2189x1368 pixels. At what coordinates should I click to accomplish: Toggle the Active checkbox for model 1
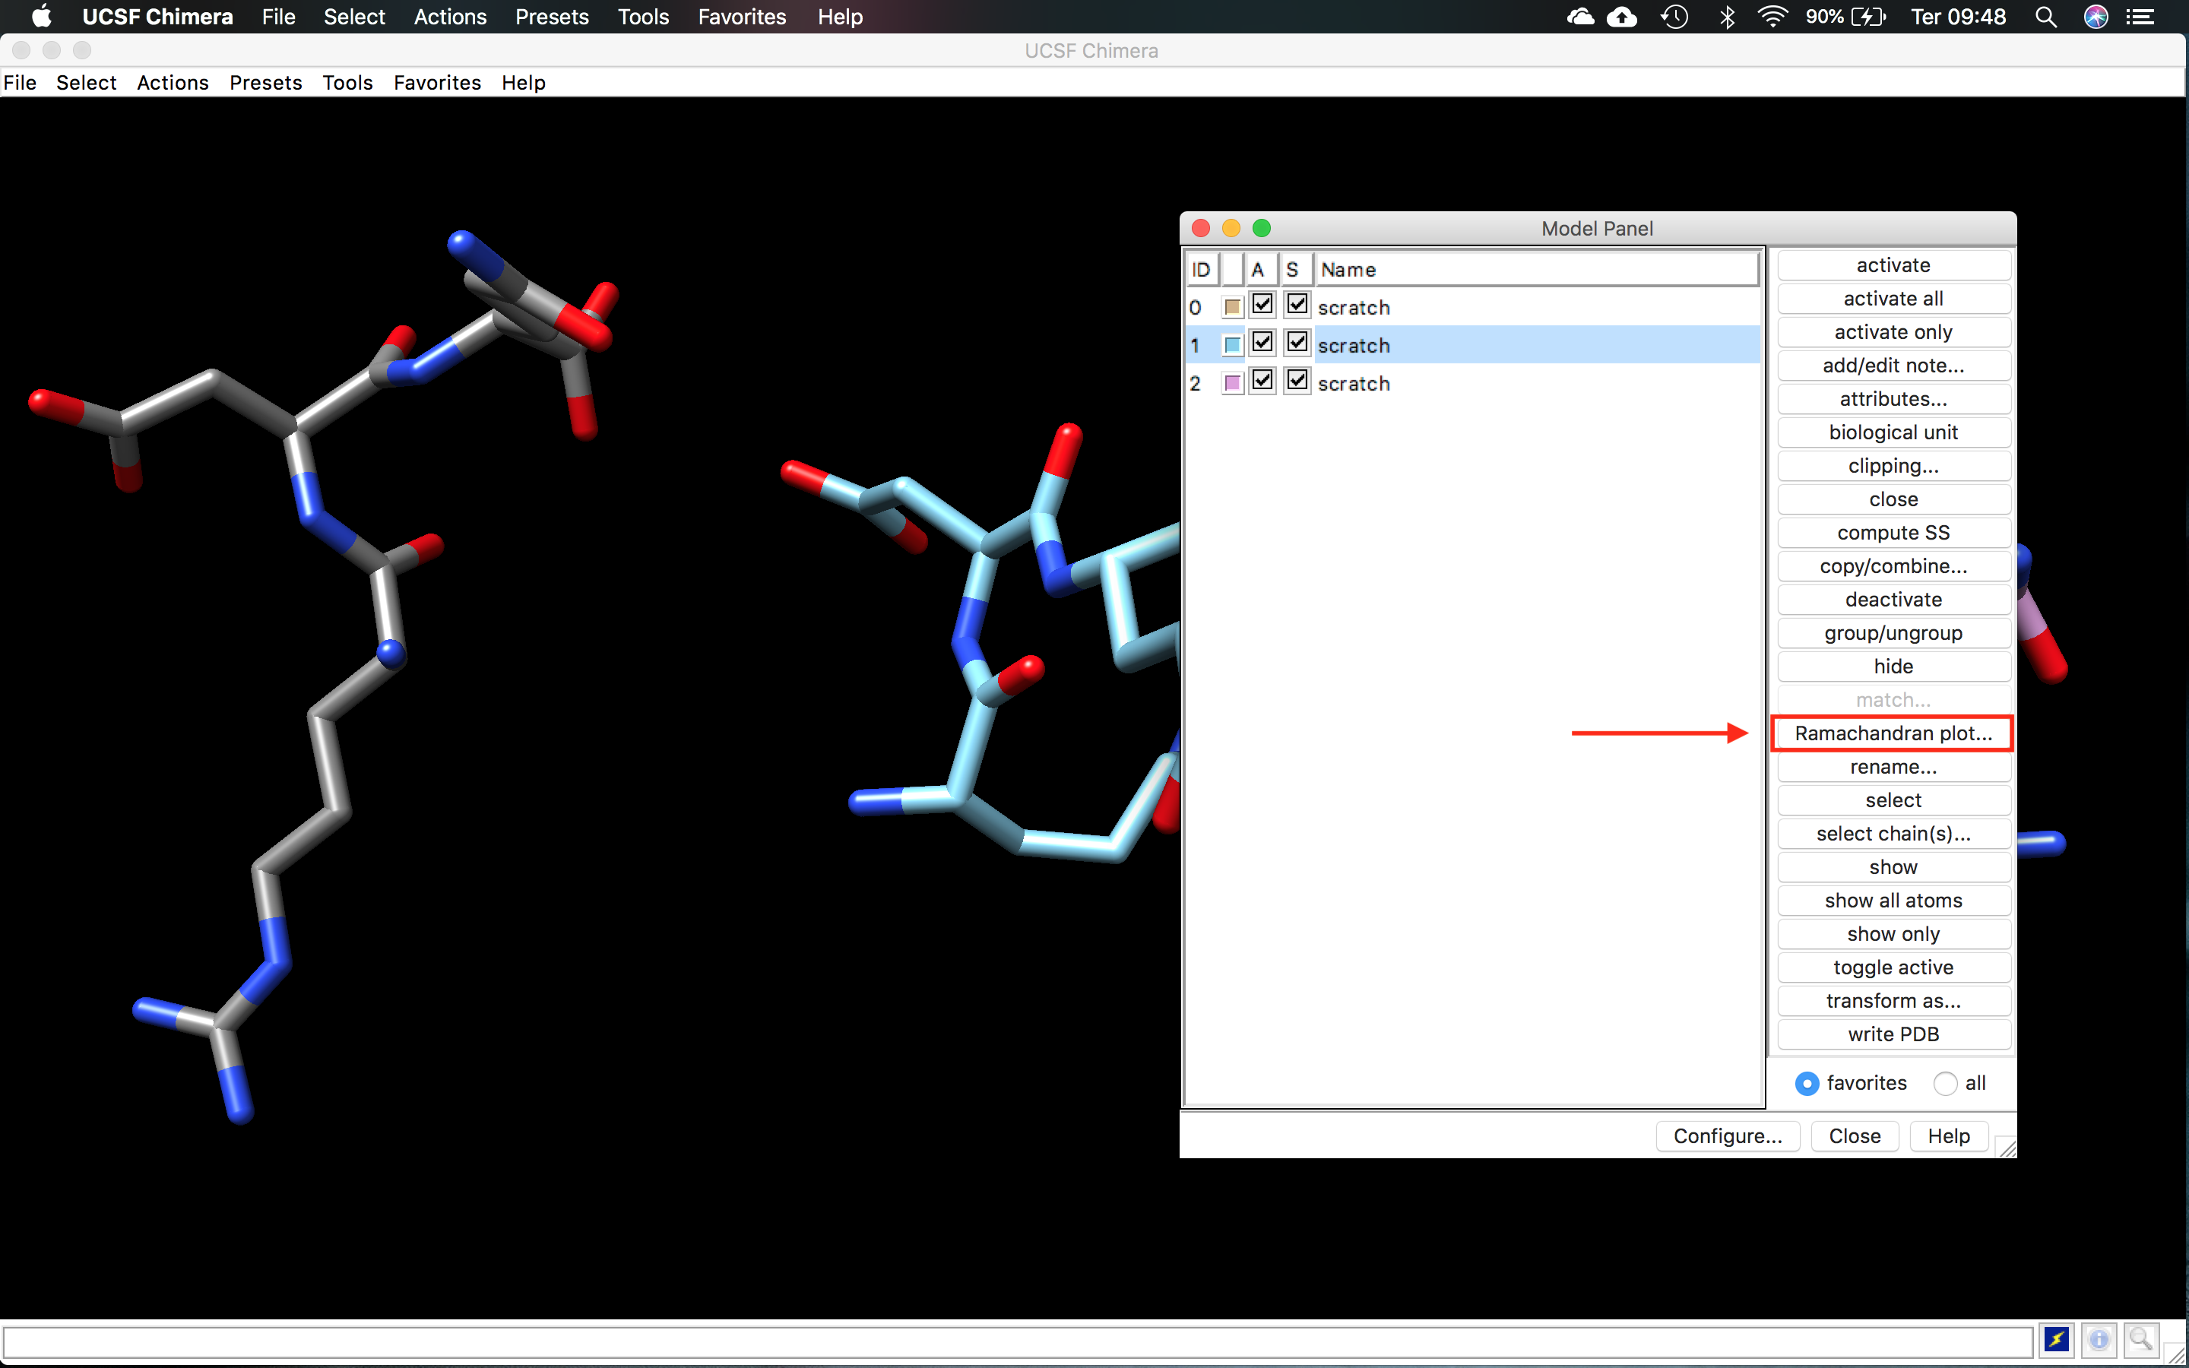pos(1262,342)
